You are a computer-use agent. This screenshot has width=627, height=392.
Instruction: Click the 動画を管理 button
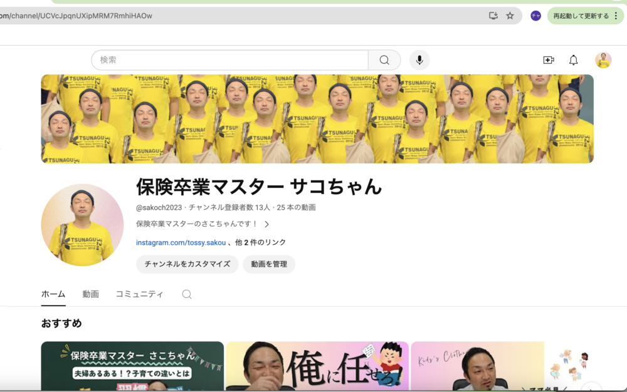pos(269,264)
